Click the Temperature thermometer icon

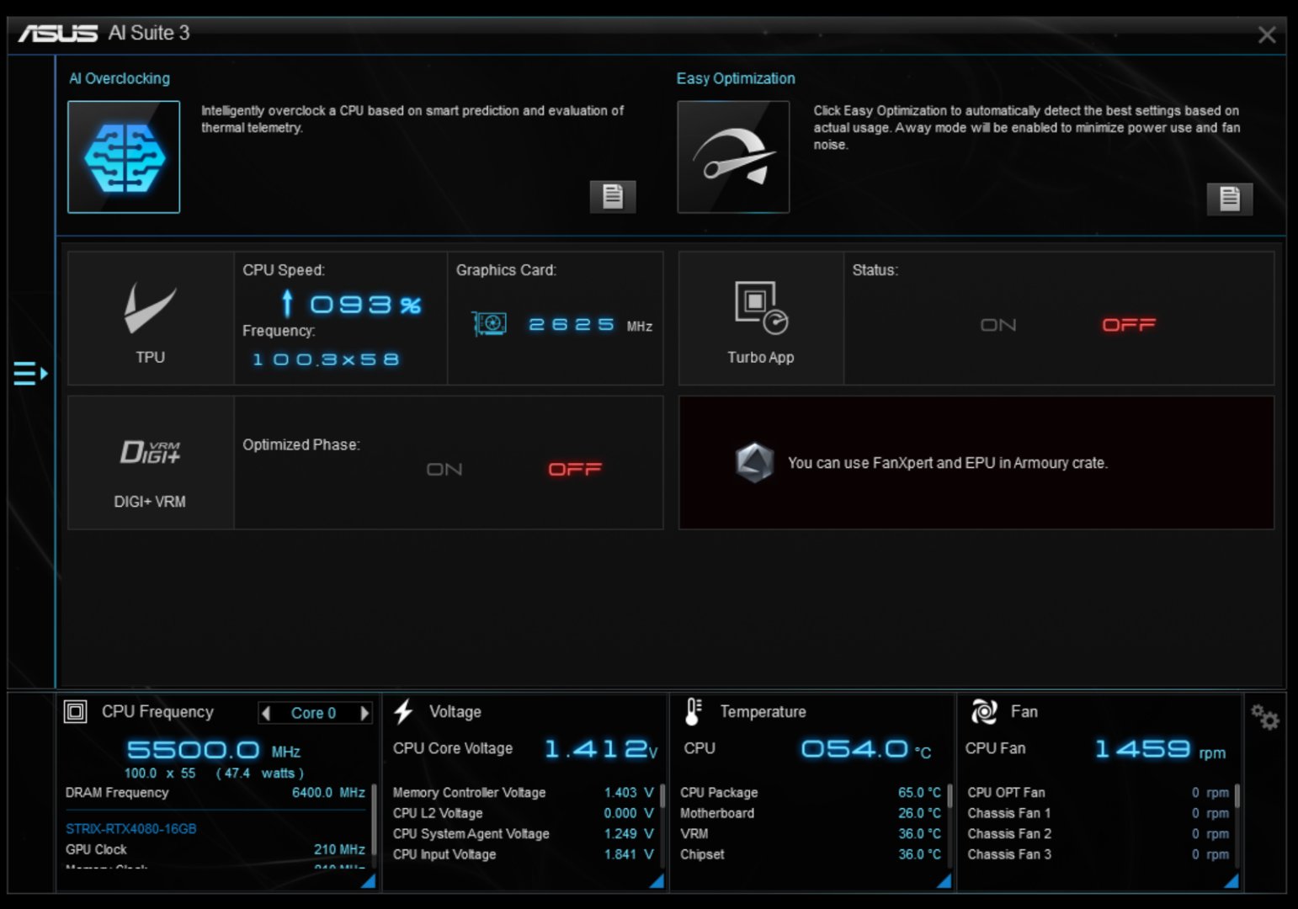(693, 712)
